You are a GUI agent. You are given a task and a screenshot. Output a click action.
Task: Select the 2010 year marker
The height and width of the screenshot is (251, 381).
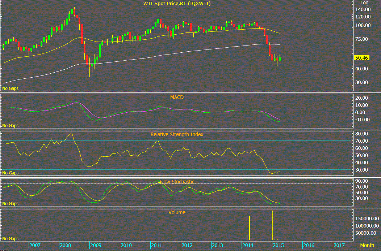(x=126, y=245)
